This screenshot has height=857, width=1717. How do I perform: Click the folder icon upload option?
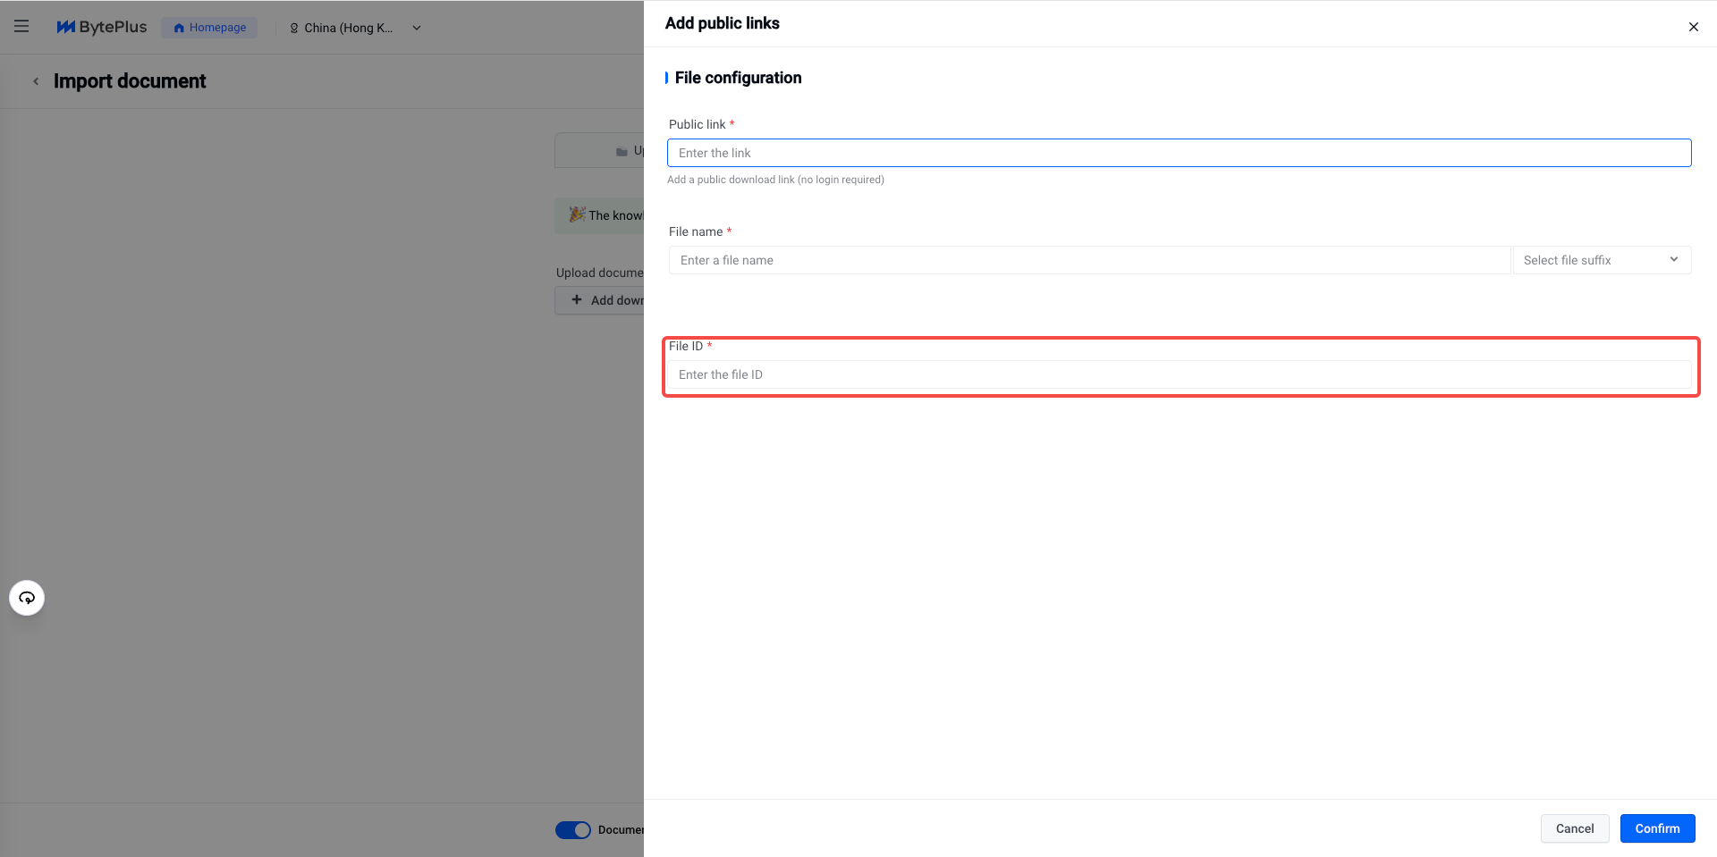(622, 152)
